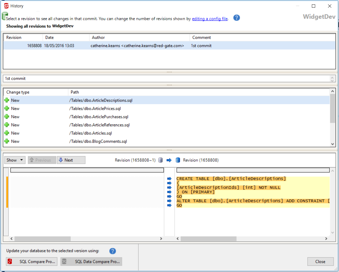Click the blue database icon for Revision 1658808
339x272 pixels.
tap(178, 160)
